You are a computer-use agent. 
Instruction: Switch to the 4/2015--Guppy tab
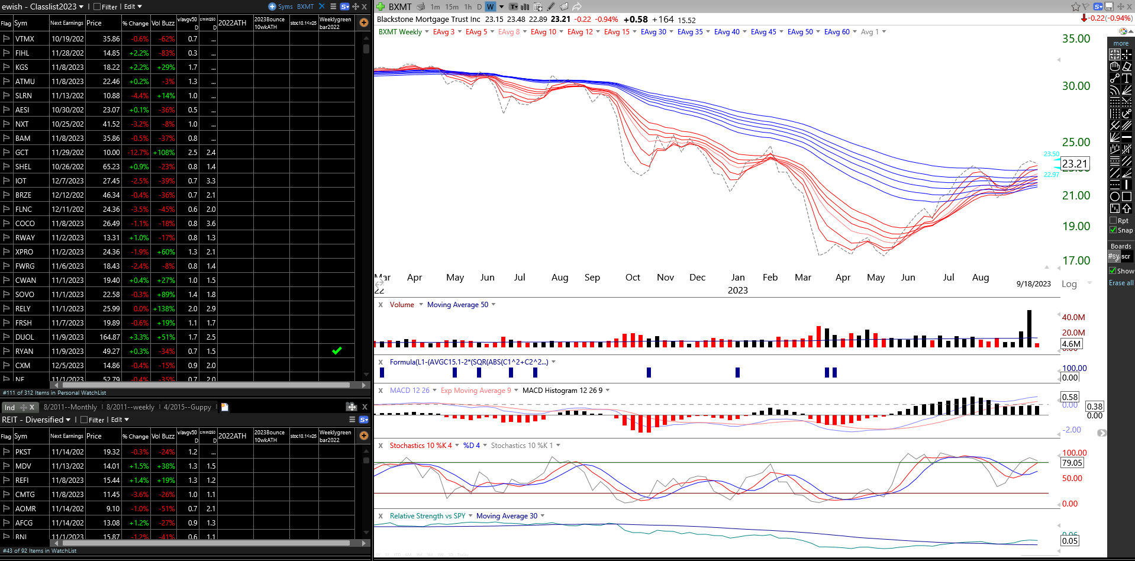(187, 407)
